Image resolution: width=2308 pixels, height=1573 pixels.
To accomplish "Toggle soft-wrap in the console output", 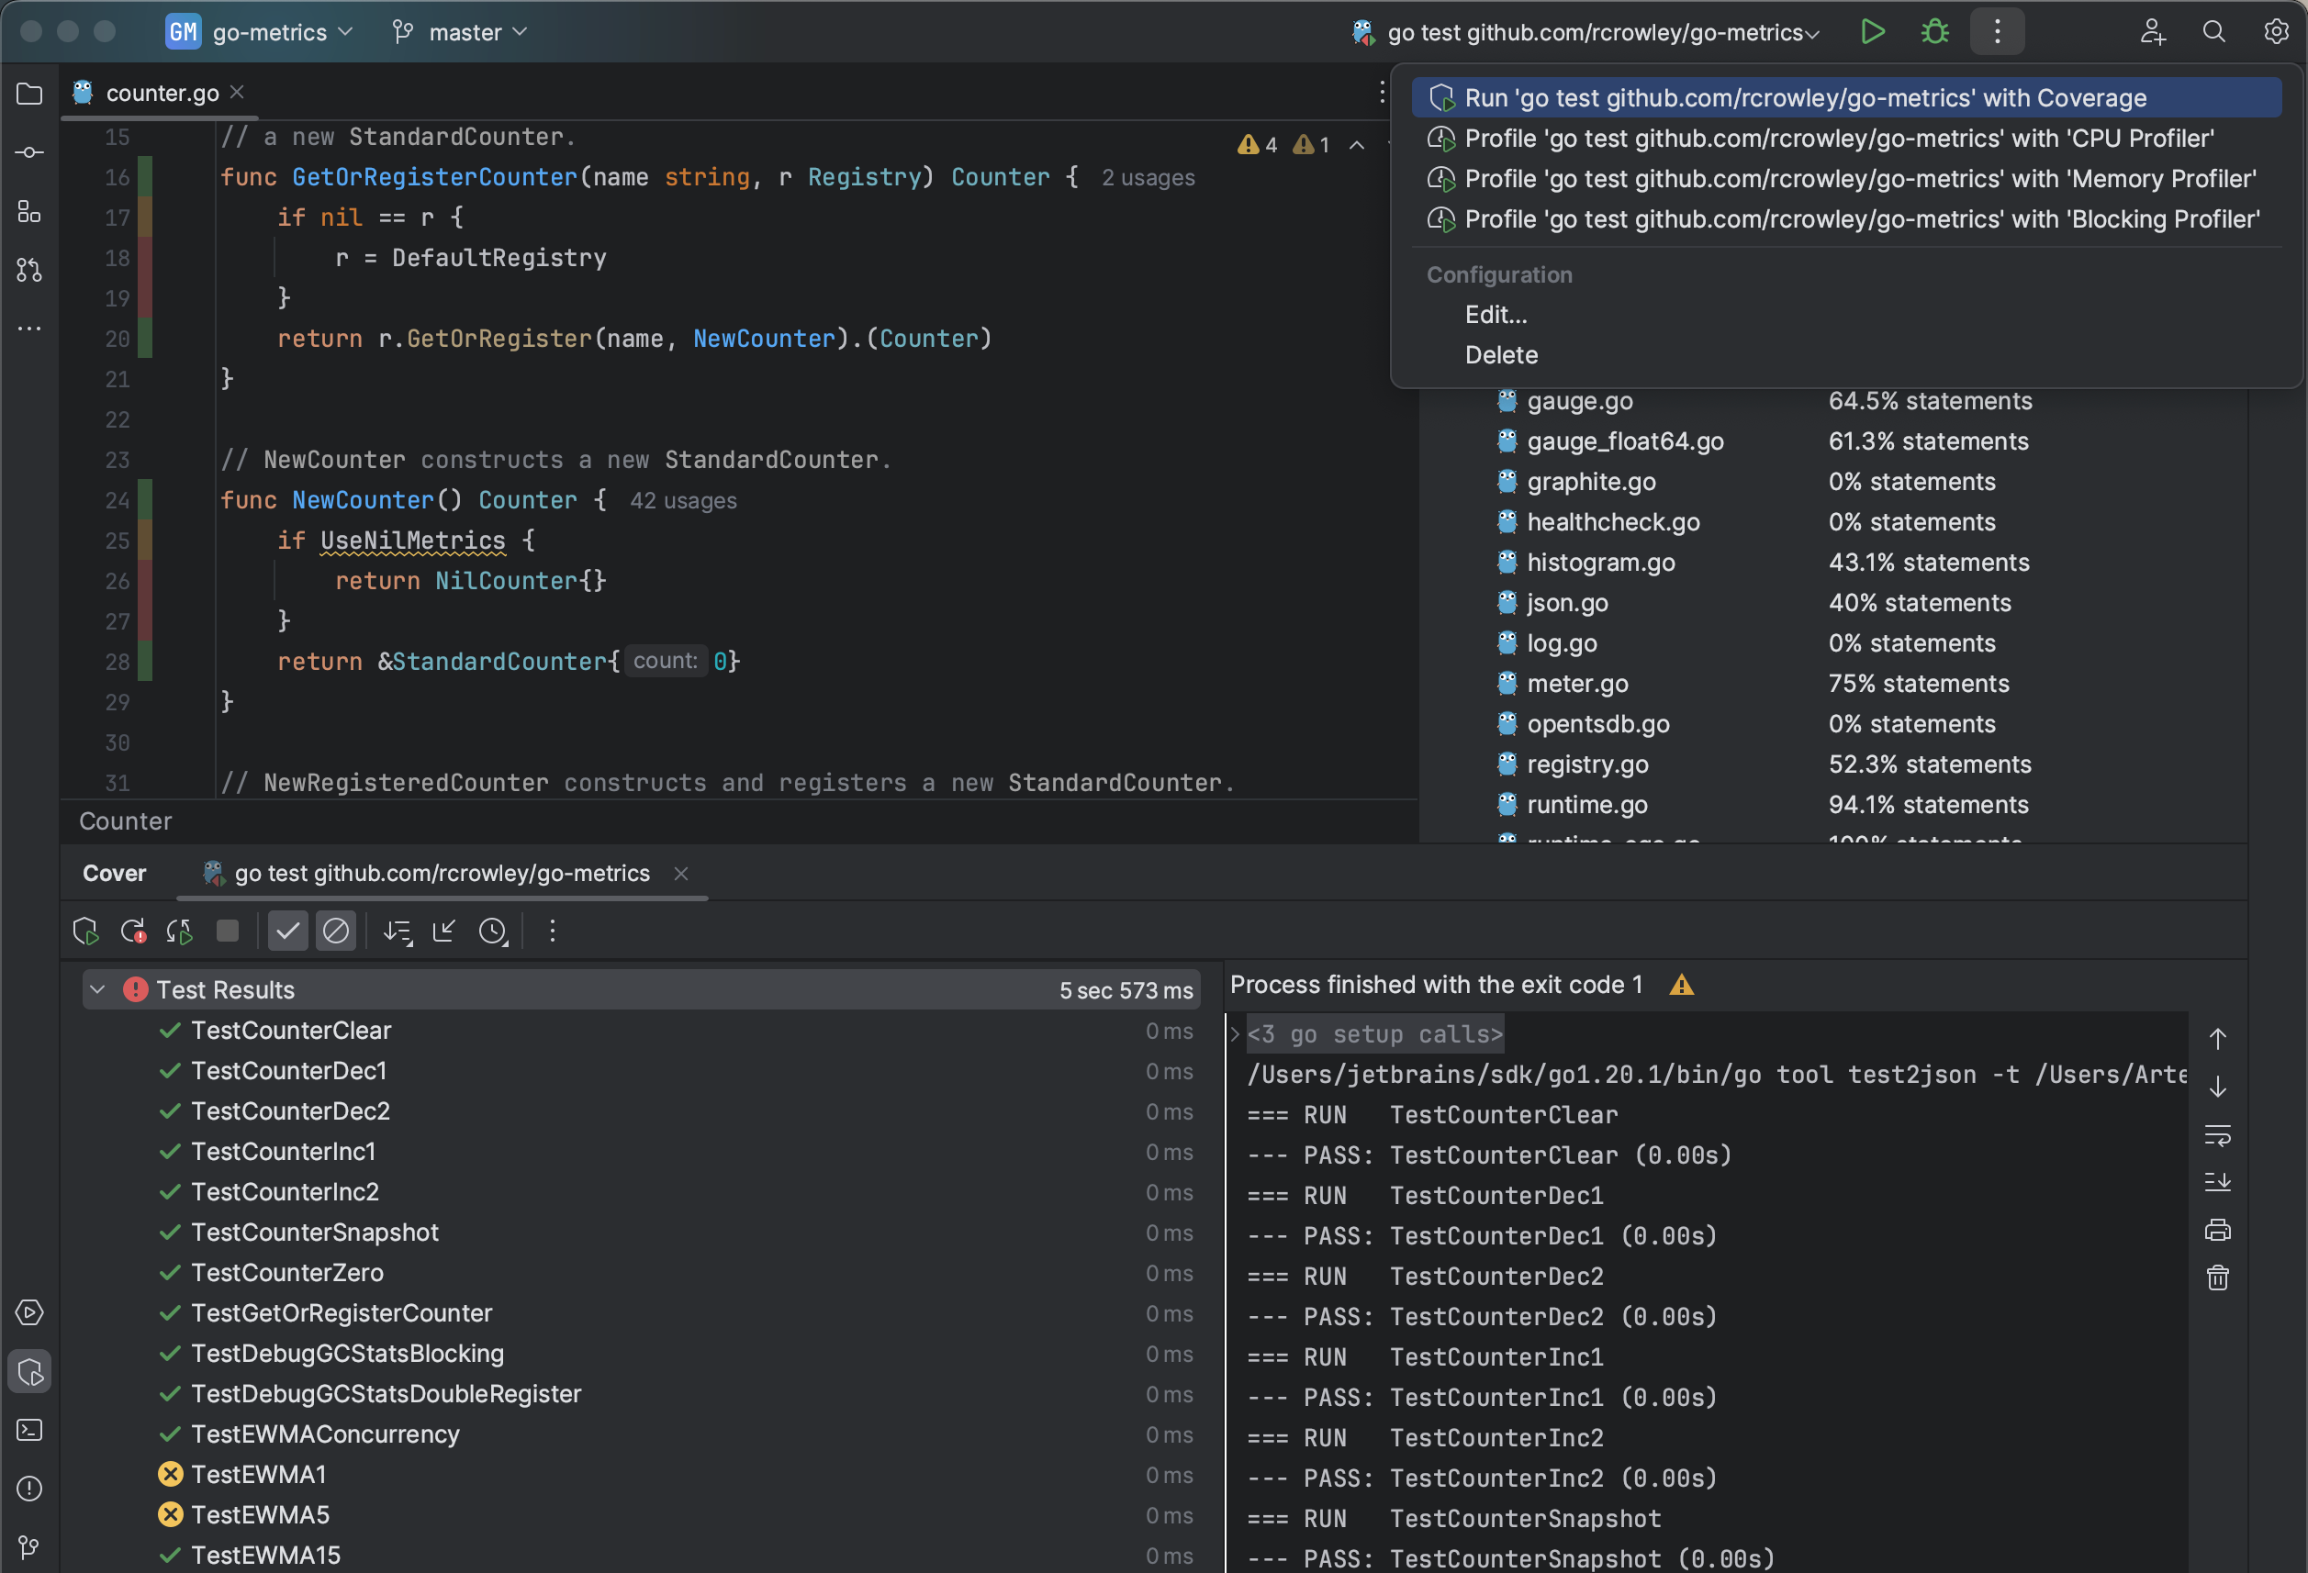I will (x=2218, y=1135).
